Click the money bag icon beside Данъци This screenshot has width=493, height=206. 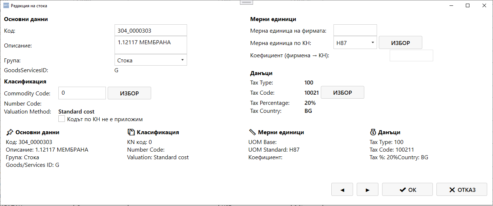pyautogui.click(x=373, y=132)
